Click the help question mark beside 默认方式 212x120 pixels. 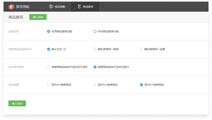65,49
